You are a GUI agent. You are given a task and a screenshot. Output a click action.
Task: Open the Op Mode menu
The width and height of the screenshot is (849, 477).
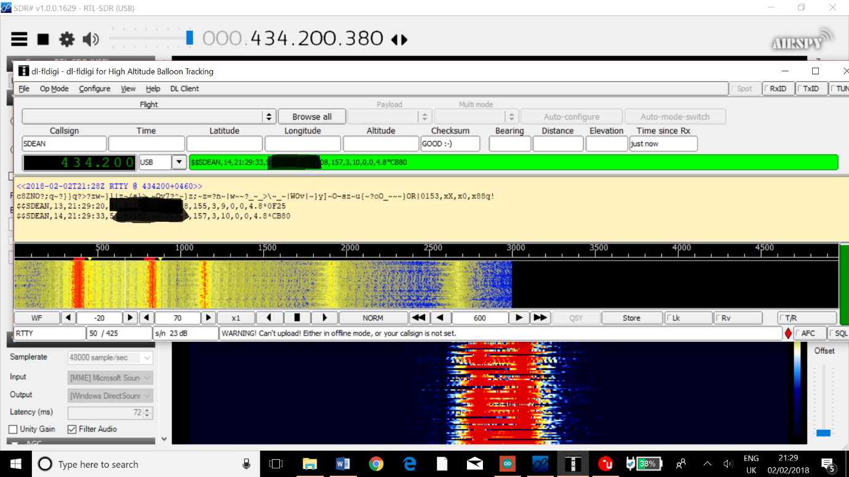click(54, 89)
